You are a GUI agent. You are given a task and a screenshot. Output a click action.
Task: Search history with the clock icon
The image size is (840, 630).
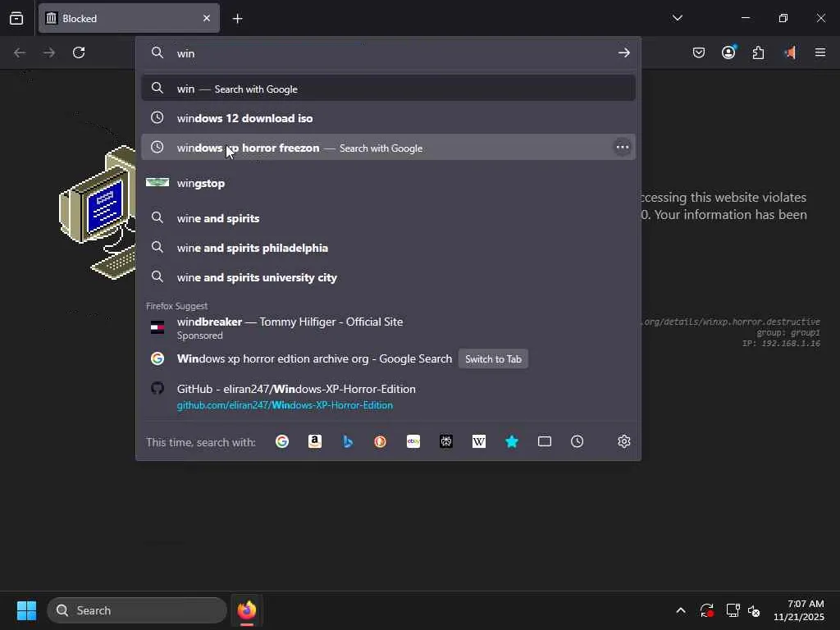click(577, 441)
